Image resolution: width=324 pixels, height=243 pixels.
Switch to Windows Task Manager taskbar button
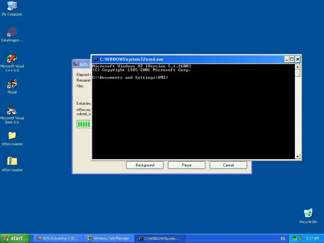109,238
